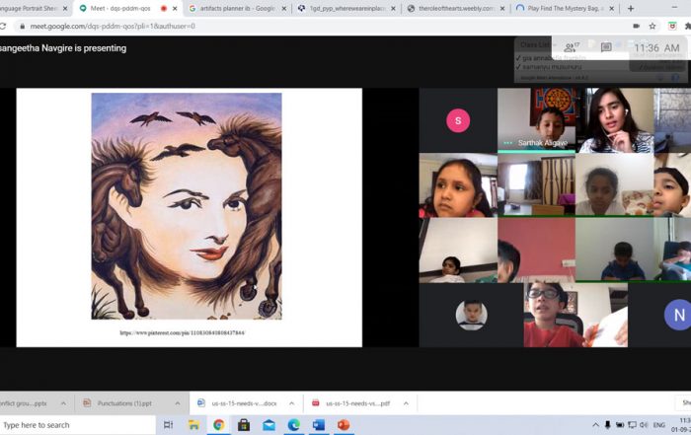Select Sarthak Algave's video tile

coord(536,120)
